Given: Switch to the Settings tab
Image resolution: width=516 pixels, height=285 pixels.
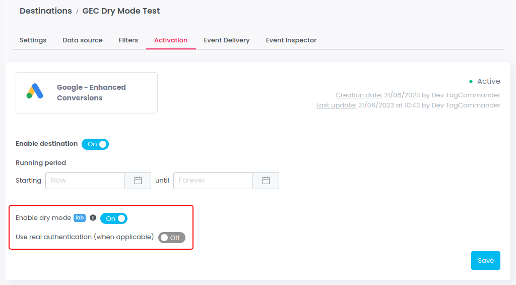Looking at the screenshot, I should click(33, 40).
